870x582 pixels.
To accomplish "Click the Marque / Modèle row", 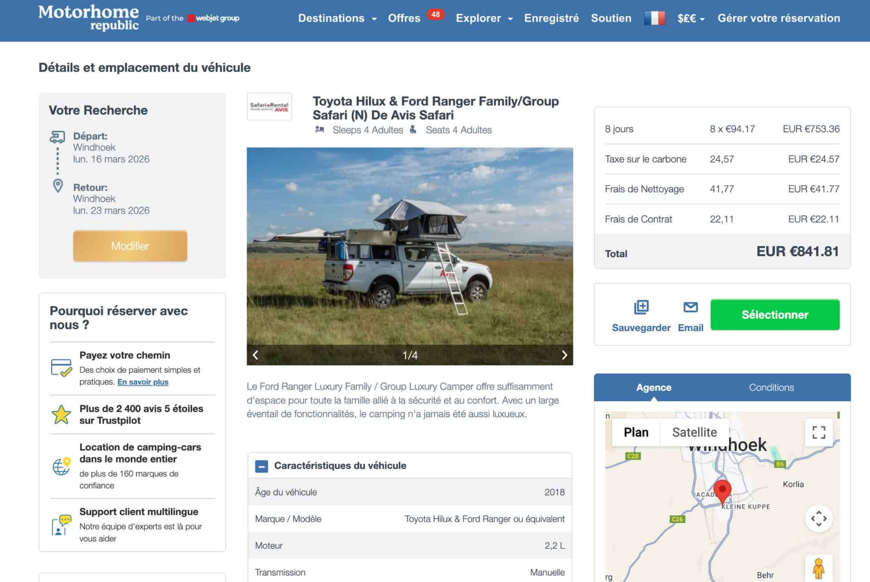I will [x=410, y=519].
